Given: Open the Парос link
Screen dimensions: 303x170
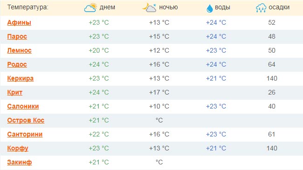Looking at the screenshot, I should click(x=17, y=36).
